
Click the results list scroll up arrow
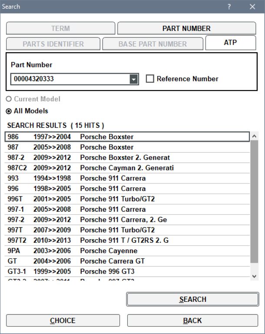254,136
